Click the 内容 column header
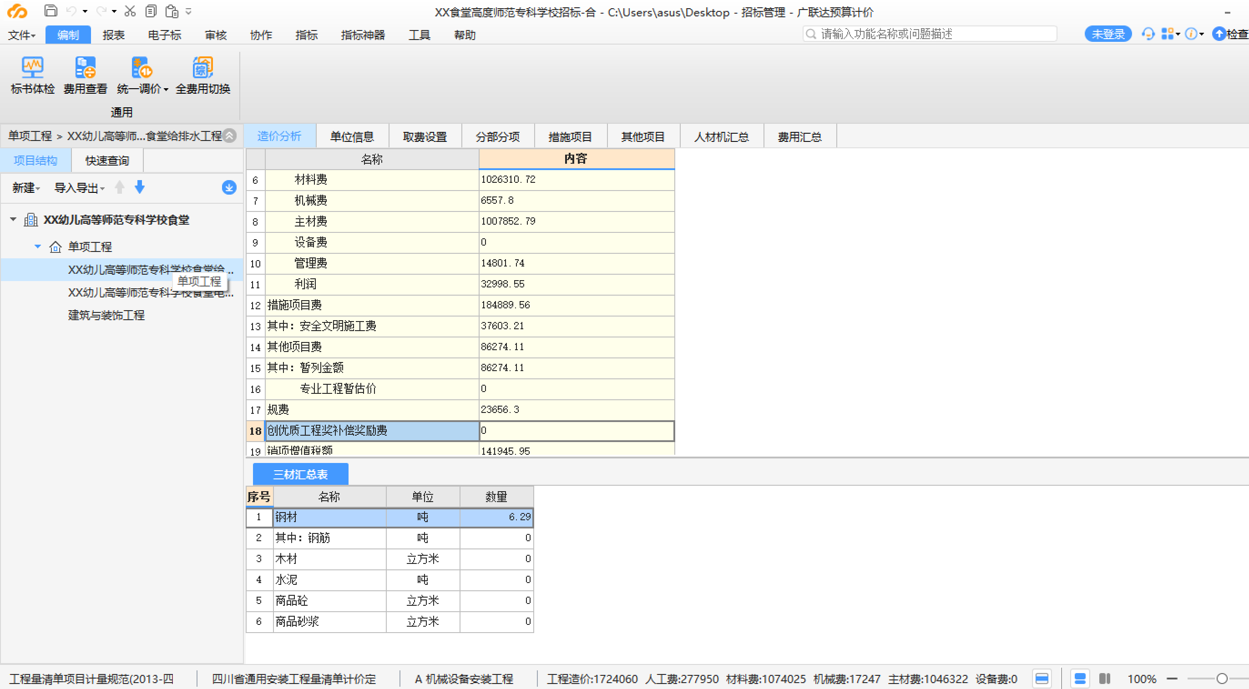This screenshot has width=1249, height=689. [576, 158]
